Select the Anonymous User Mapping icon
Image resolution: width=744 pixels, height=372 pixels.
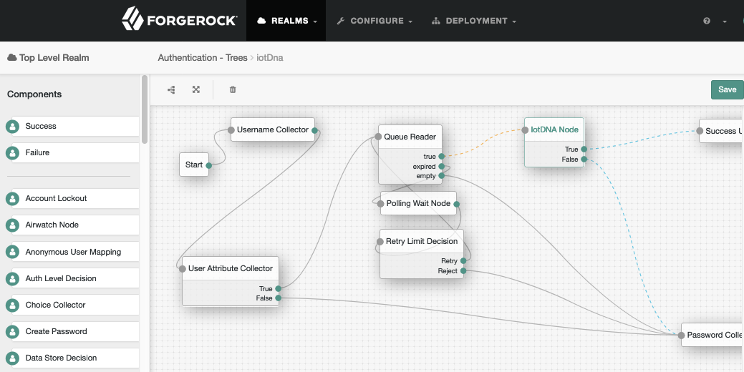(12, 252)
